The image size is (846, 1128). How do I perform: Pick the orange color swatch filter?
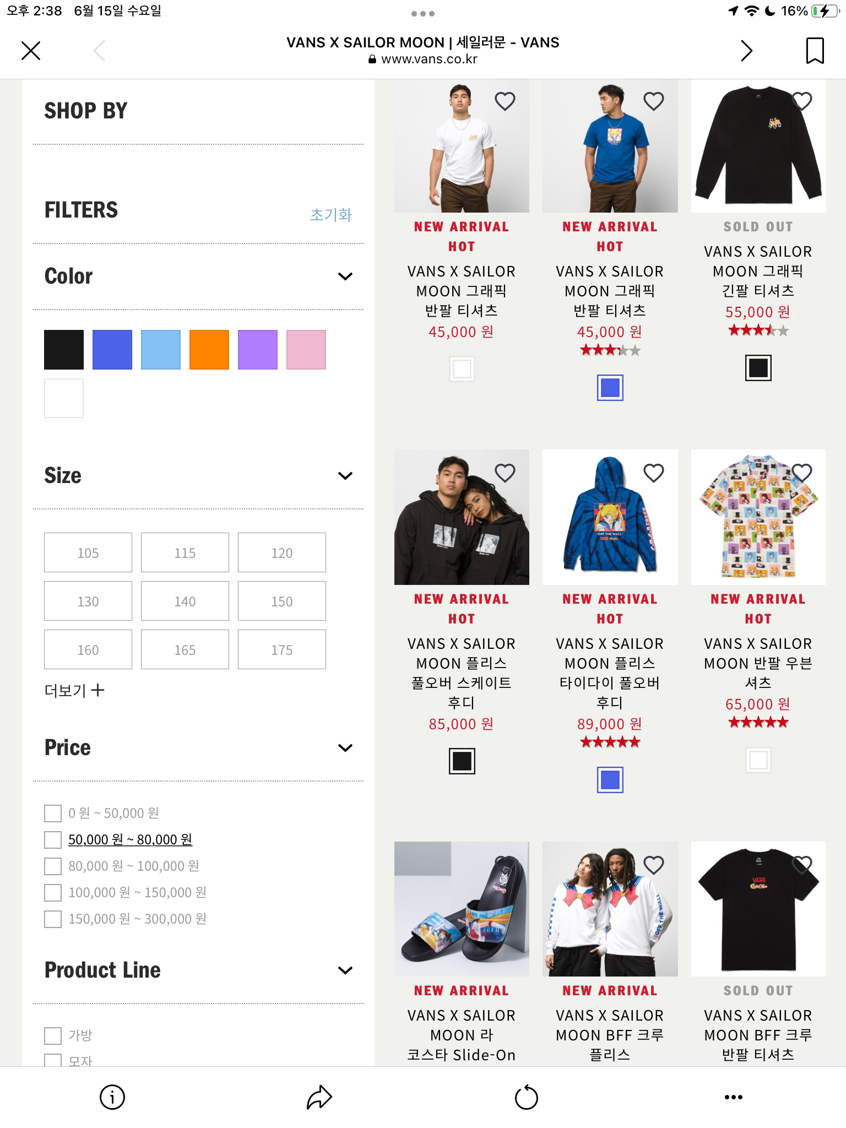point(209,350)
